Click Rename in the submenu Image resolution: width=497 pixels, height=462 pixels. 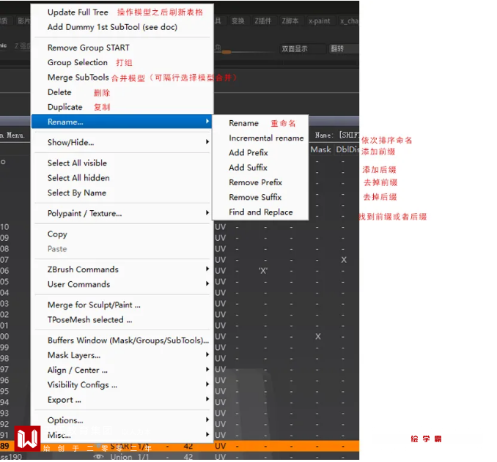pos(244,123)
